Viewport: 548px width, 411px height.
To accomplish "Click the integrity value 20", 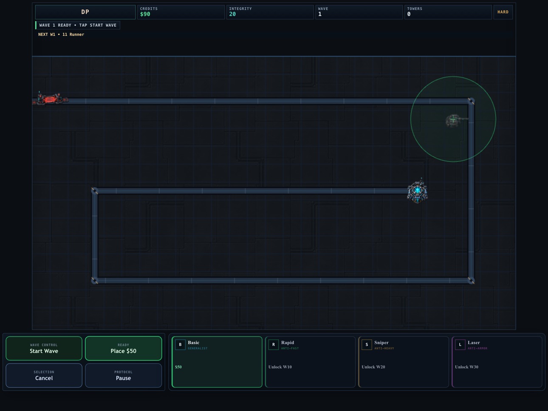I will click(232, 14).
